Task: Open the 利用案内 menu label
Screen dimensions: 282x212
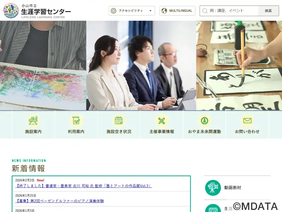Action: 76,131
